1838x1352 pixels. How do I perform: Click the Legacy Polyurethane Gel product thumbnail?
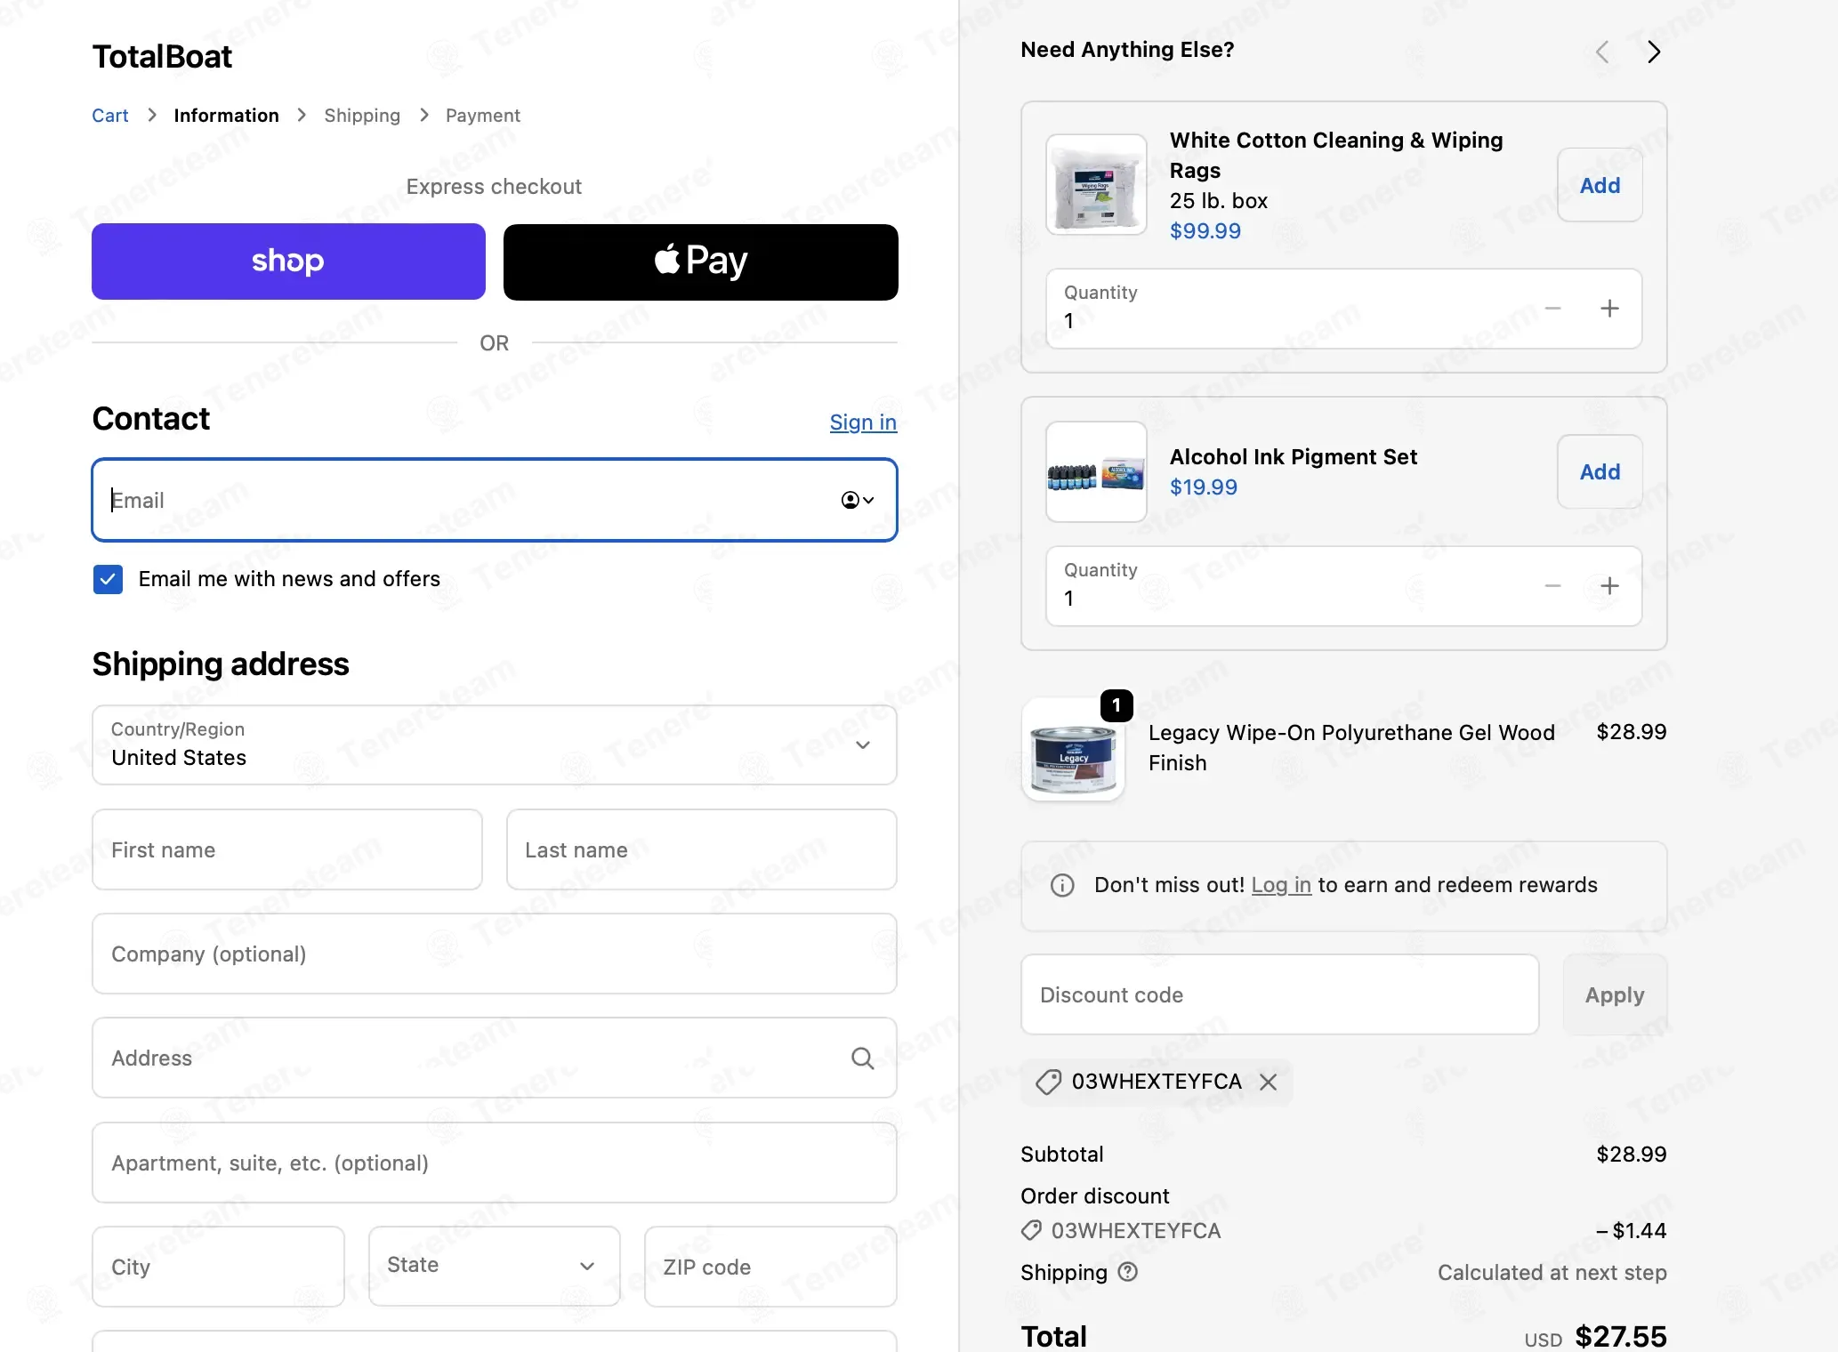click(x=1073, y=749)
